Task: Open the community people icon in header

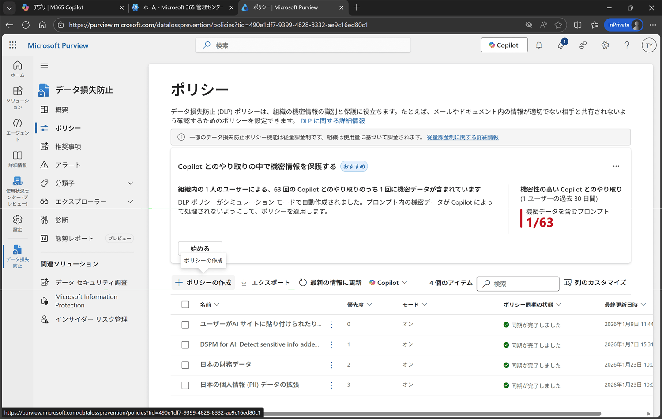Action: [583, 45]
